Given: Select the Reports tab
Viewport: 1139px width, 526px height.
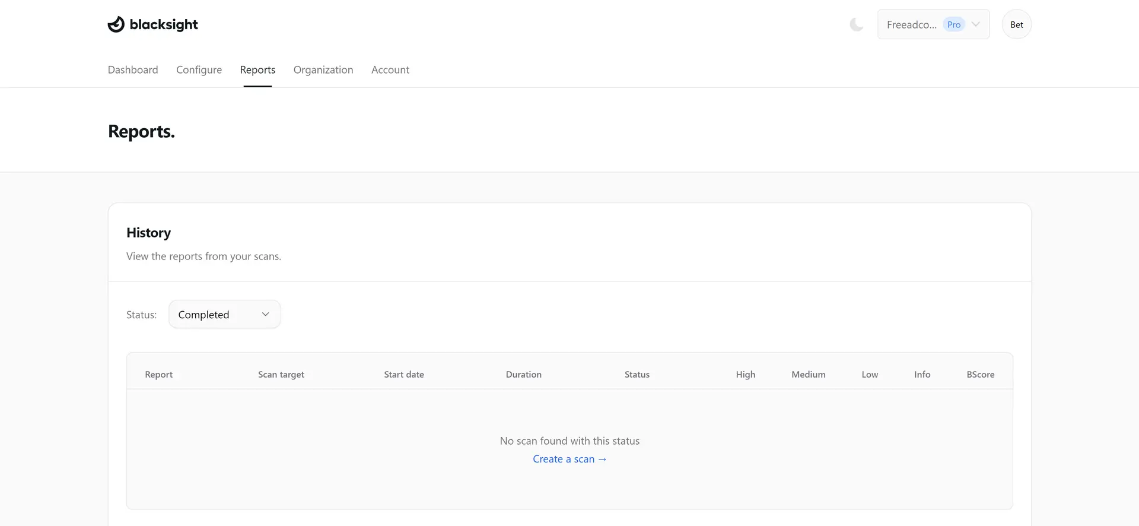Looking at the screenshot, I should tap(257, 69).
